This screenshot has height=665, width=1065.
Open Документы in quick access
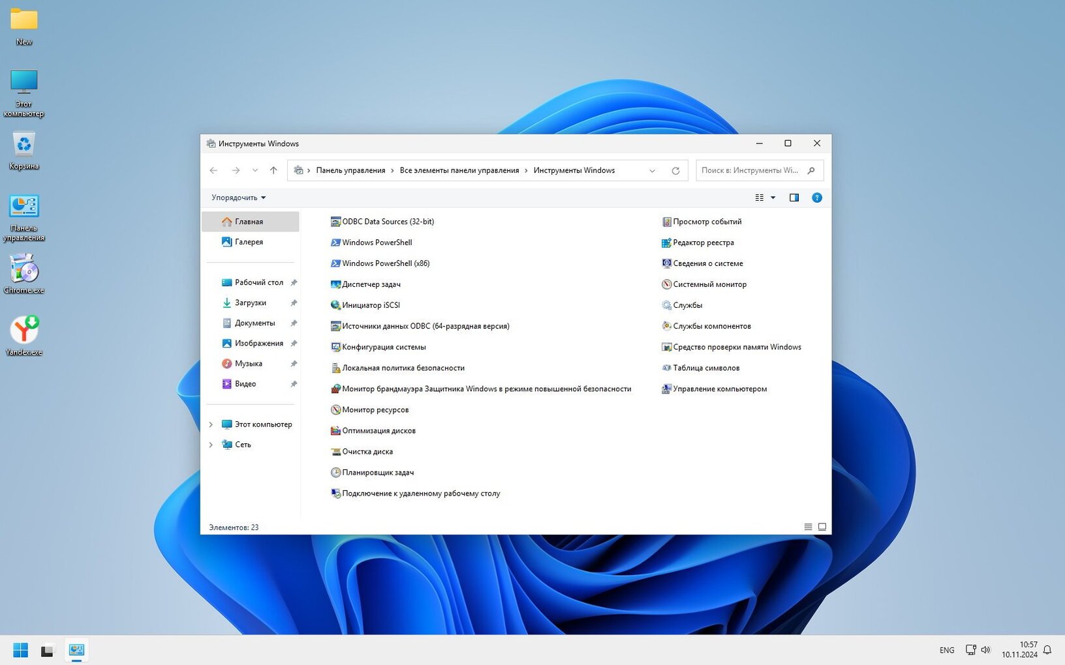(x=251, y=323)
